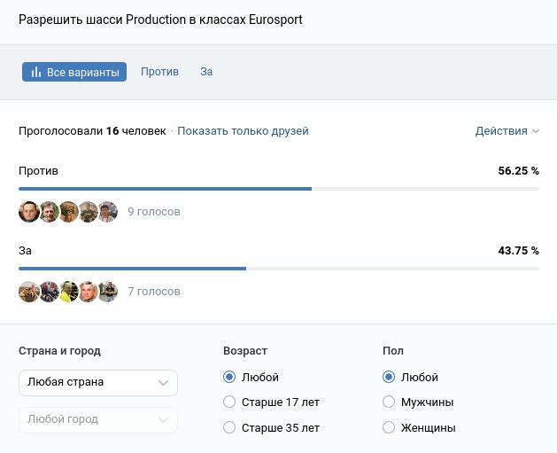The height and width of the screenshot is (453, 557).
Task: Click last voter avatar in За row
Action: [108, 292]
